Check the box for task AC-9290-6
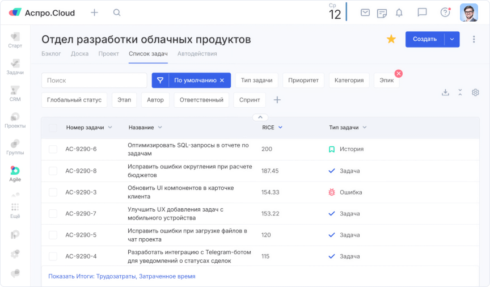Viewport: 490px width, 287px height. 53,149
